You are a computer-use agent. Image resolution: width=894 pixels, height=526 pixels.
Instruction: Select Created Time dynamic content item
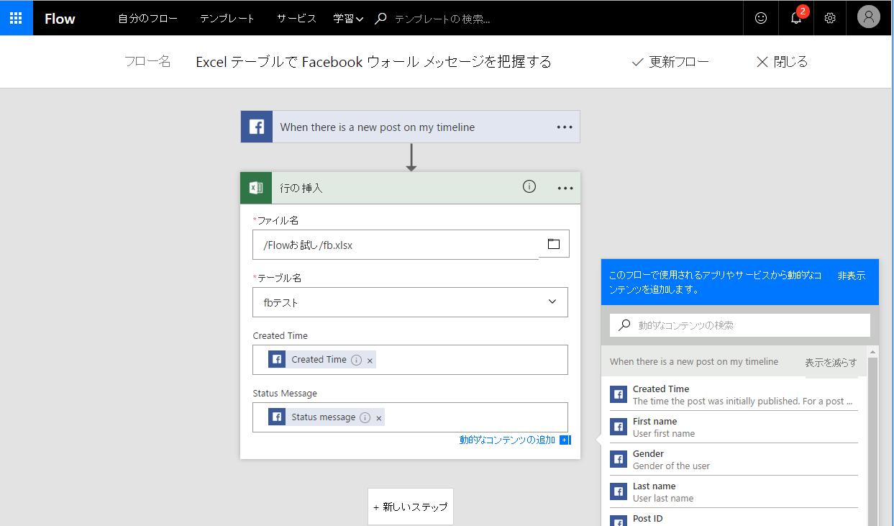734,394
